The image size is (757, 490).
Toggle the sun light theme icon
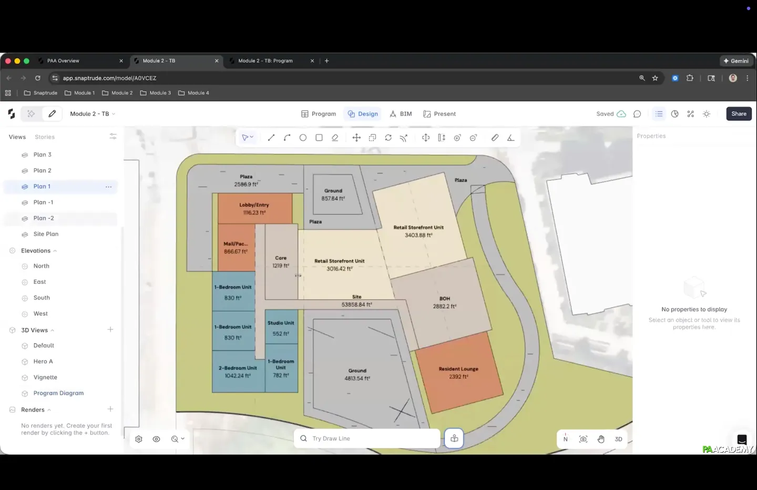[707, 114]
